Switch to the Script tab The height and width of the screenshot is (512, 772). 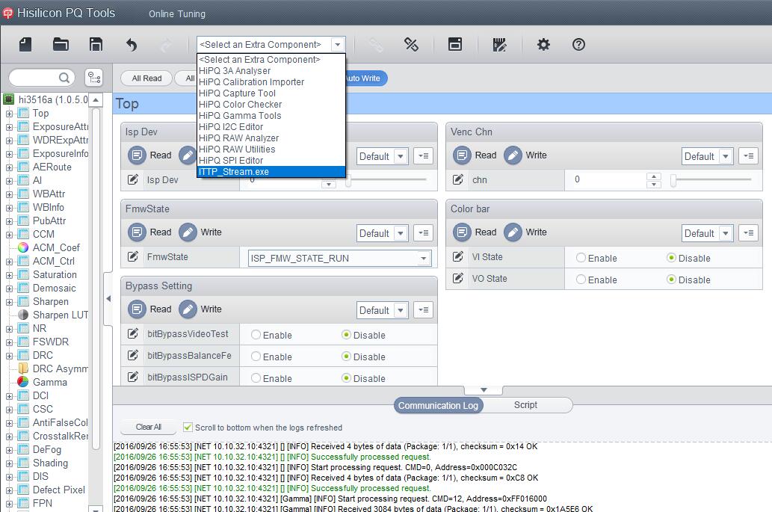pyautogui.click(x=525, y=404)
